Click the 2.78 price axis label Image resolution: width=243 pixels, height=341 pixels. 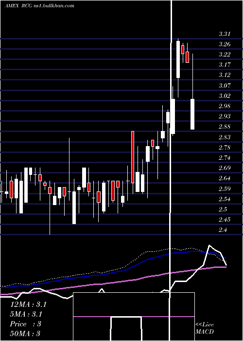pos(225,148)
